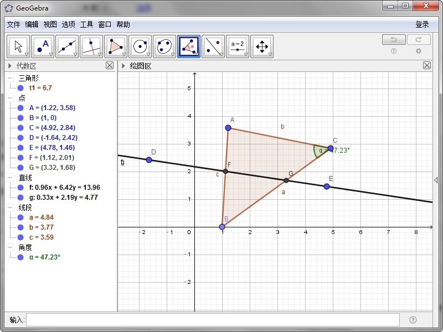Activate the Slider tool
The height and width of the screenshot is (332, 443).
click(x=237, y=46)
